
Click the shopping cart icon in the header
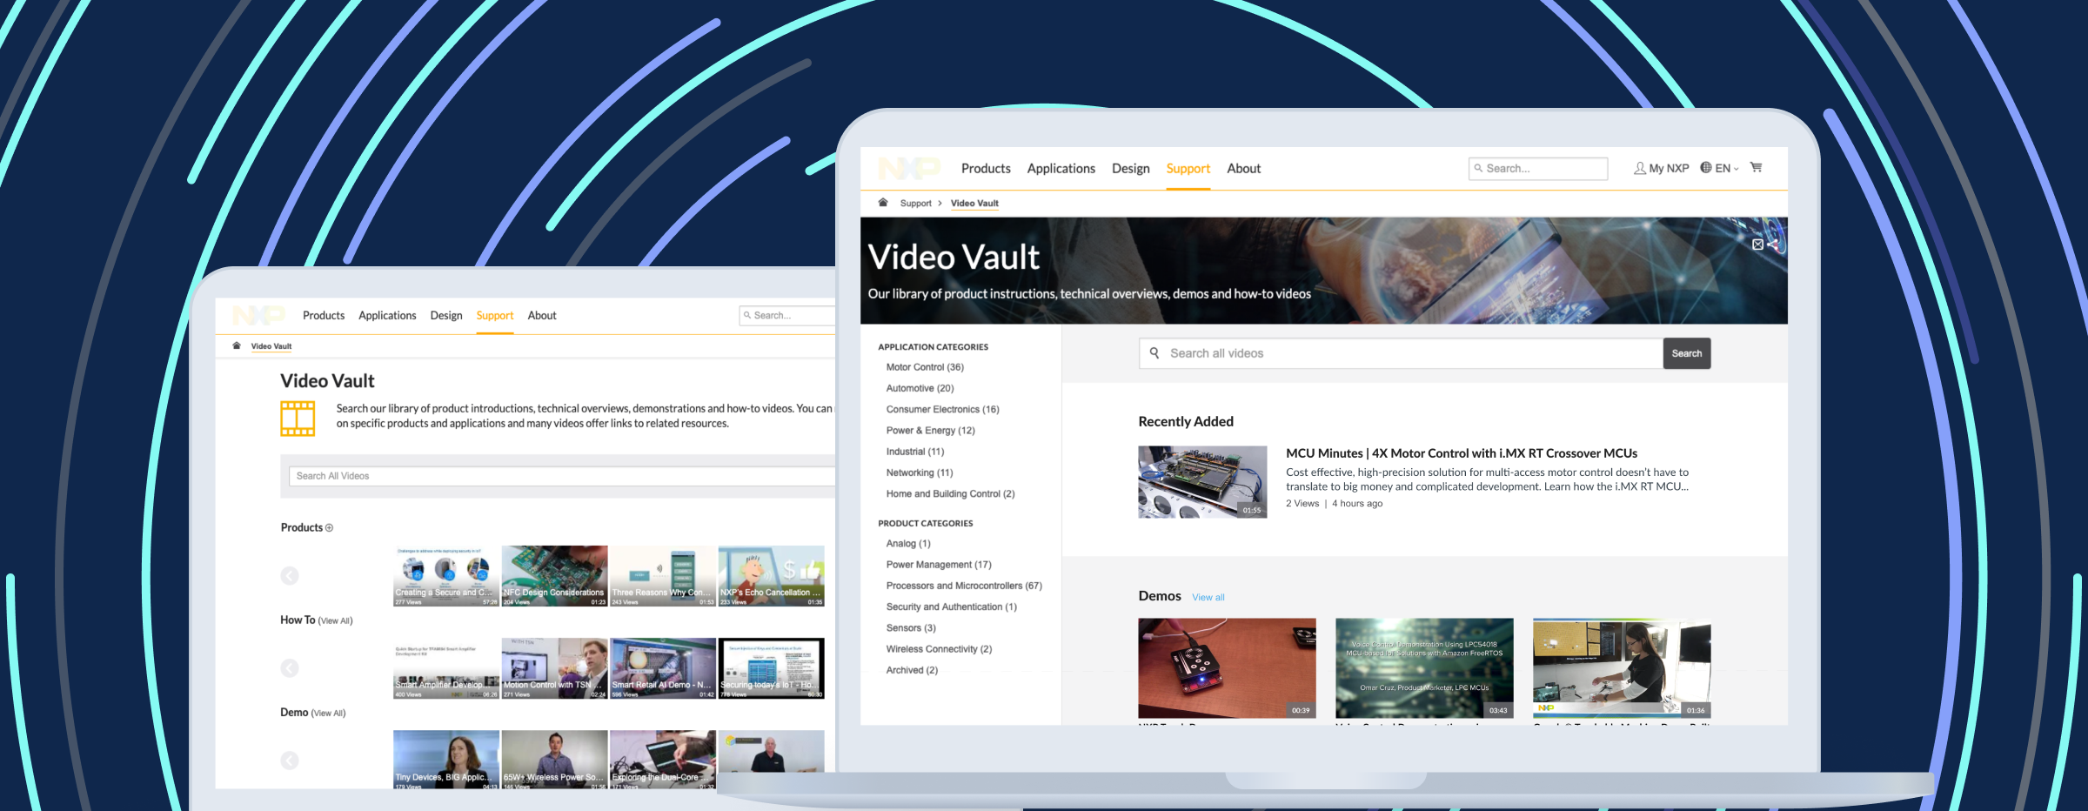pos(1757,167)
